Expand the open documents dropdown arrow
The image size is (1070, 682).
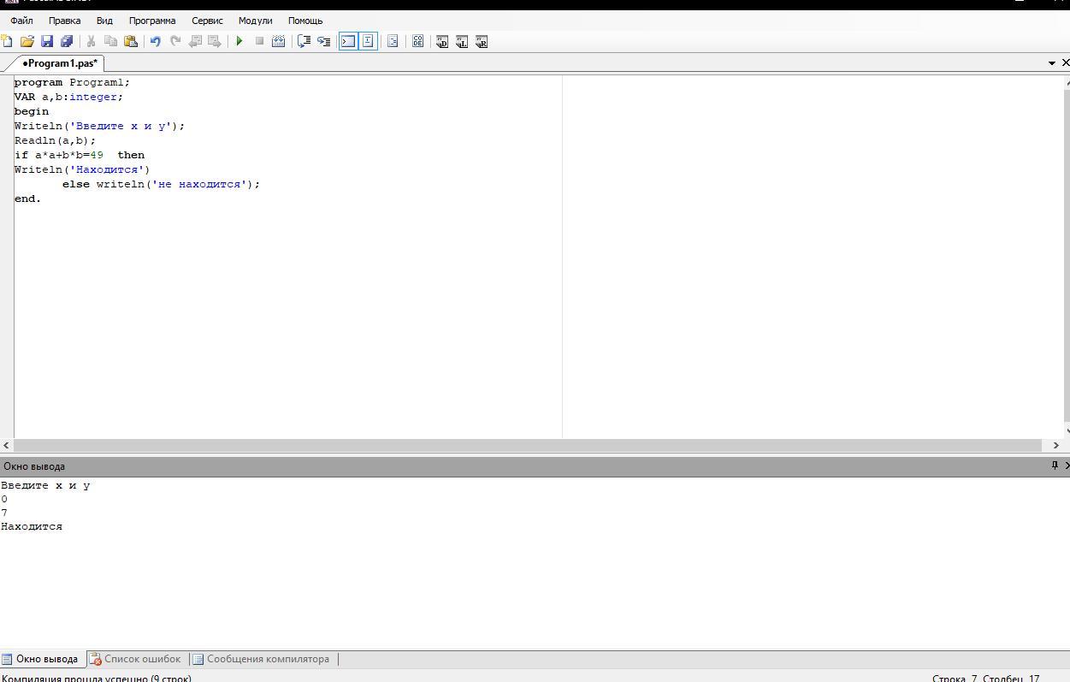click(x=1052, y=63)
